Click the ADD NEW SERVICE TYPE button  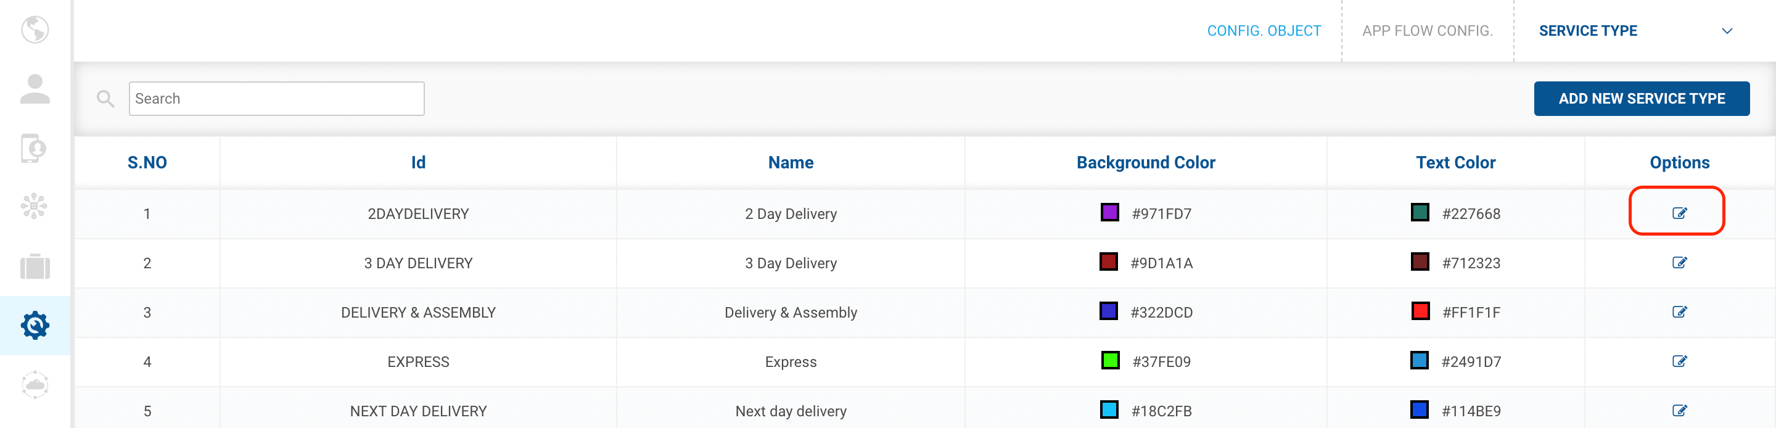point(1641,99)
